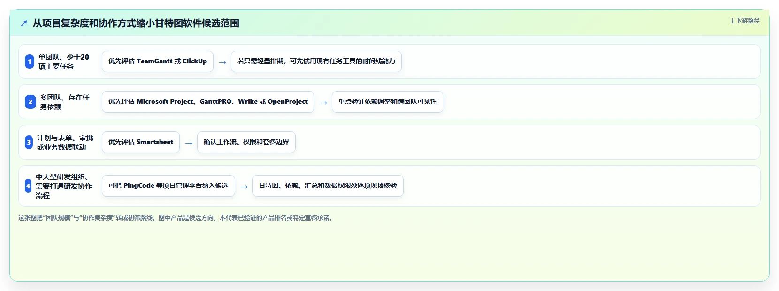779x291 pixels.
Task: Click the '上下游路径' label in the header
Action: (744, 21)
